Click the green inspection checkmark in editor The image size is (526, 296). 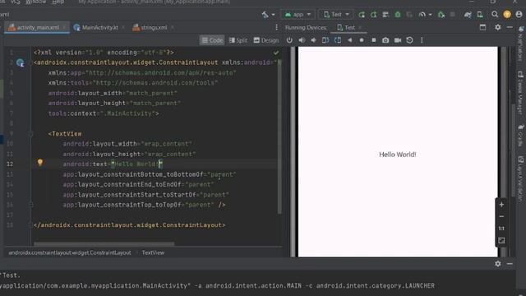click(276, 53)
